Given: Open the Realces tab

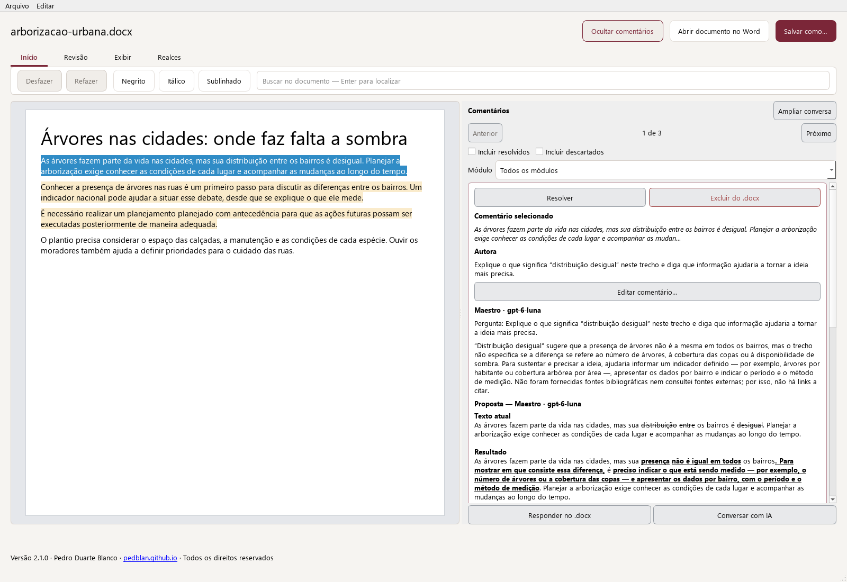Looking at the screenshot, I should [169, 57].
